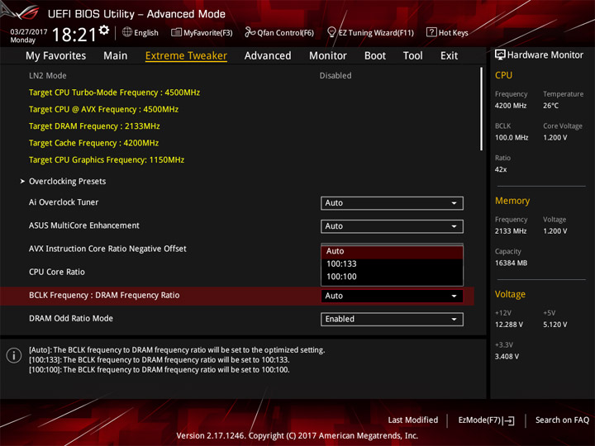
Task: Choose Auto in the ratio list
Action: [x=392, y=251]
